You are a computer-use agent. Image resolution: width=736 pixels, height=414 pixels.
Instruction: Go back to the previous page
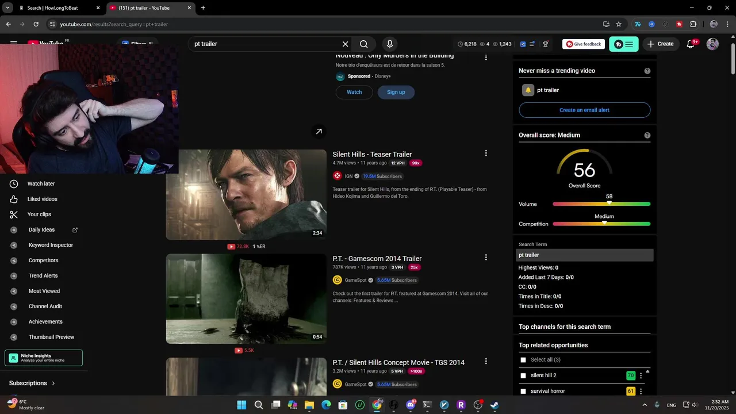8,24
